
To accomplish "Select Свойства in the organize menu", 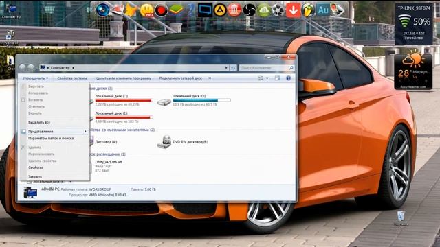I will pos(36,167).
